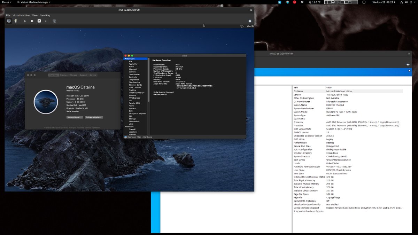Select Overview tab in About This Mac
The image size is (418, 235).
point(53,75)
